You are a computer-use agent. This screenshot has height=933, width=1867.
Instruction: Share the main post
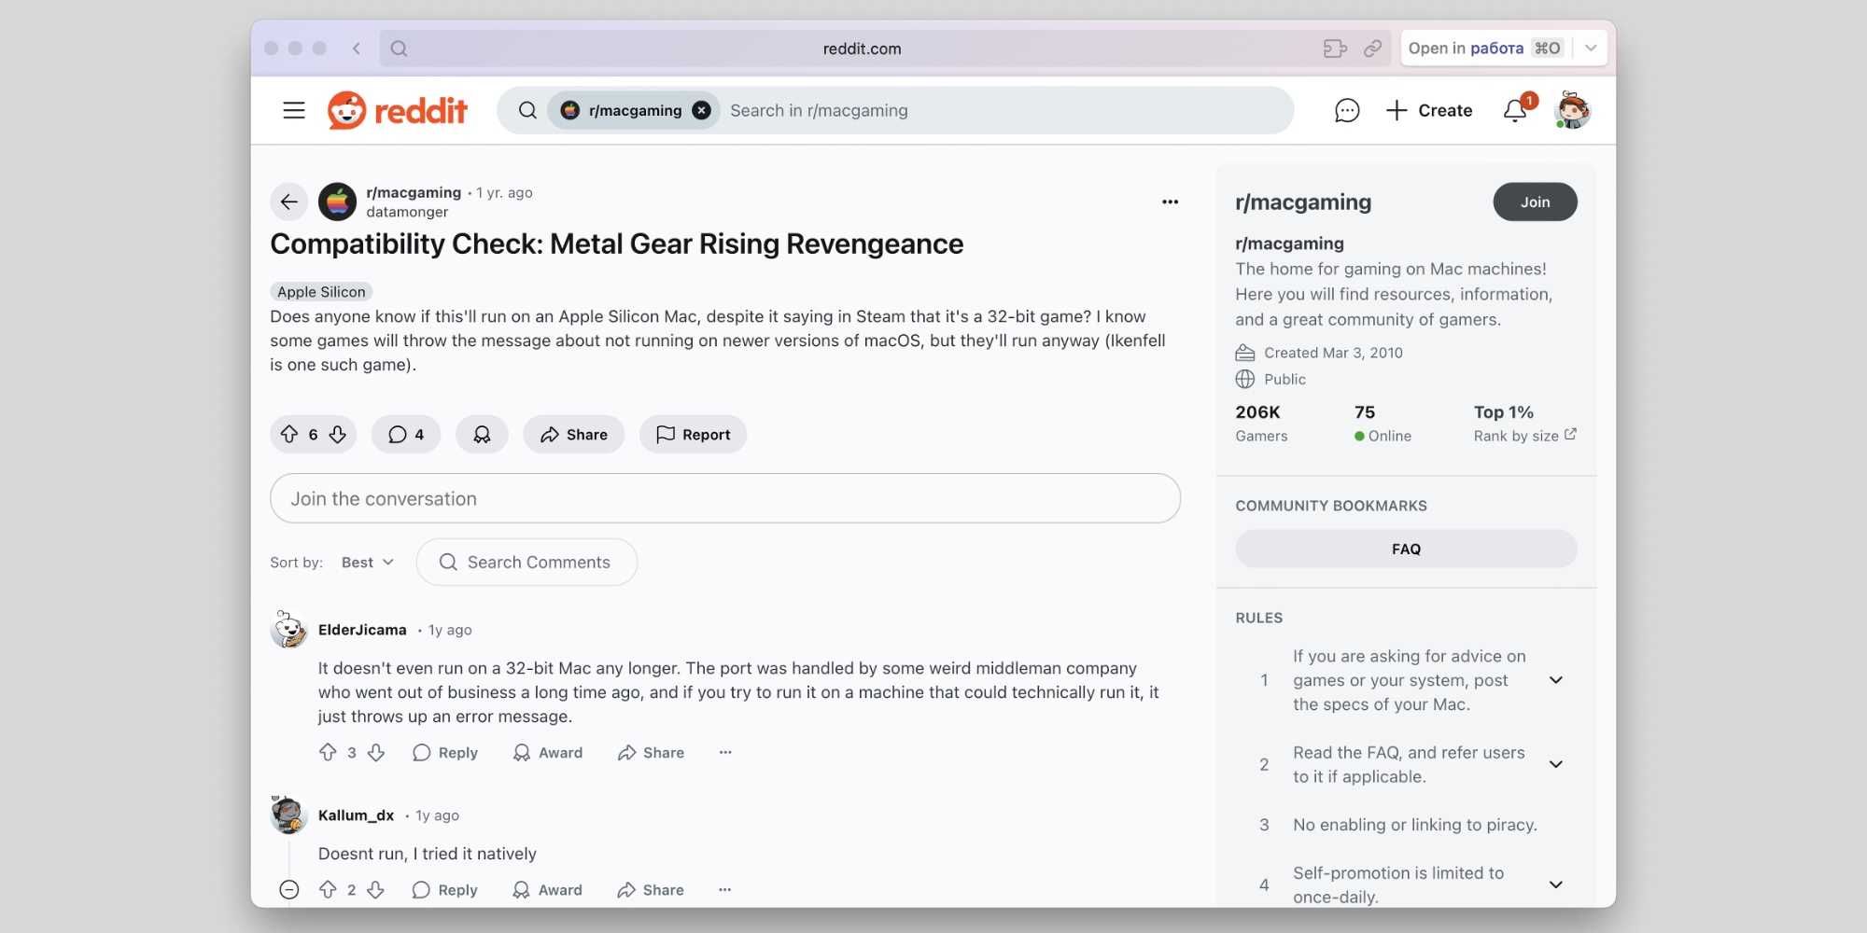click(x=574, y=435)
